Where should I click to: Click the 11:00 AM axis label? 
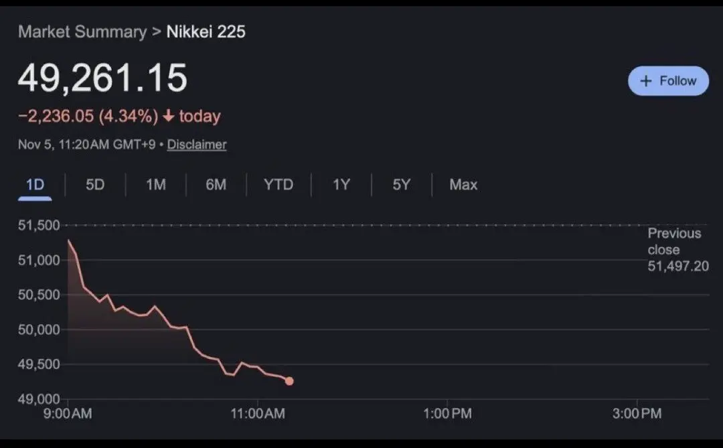coord(258,414)
